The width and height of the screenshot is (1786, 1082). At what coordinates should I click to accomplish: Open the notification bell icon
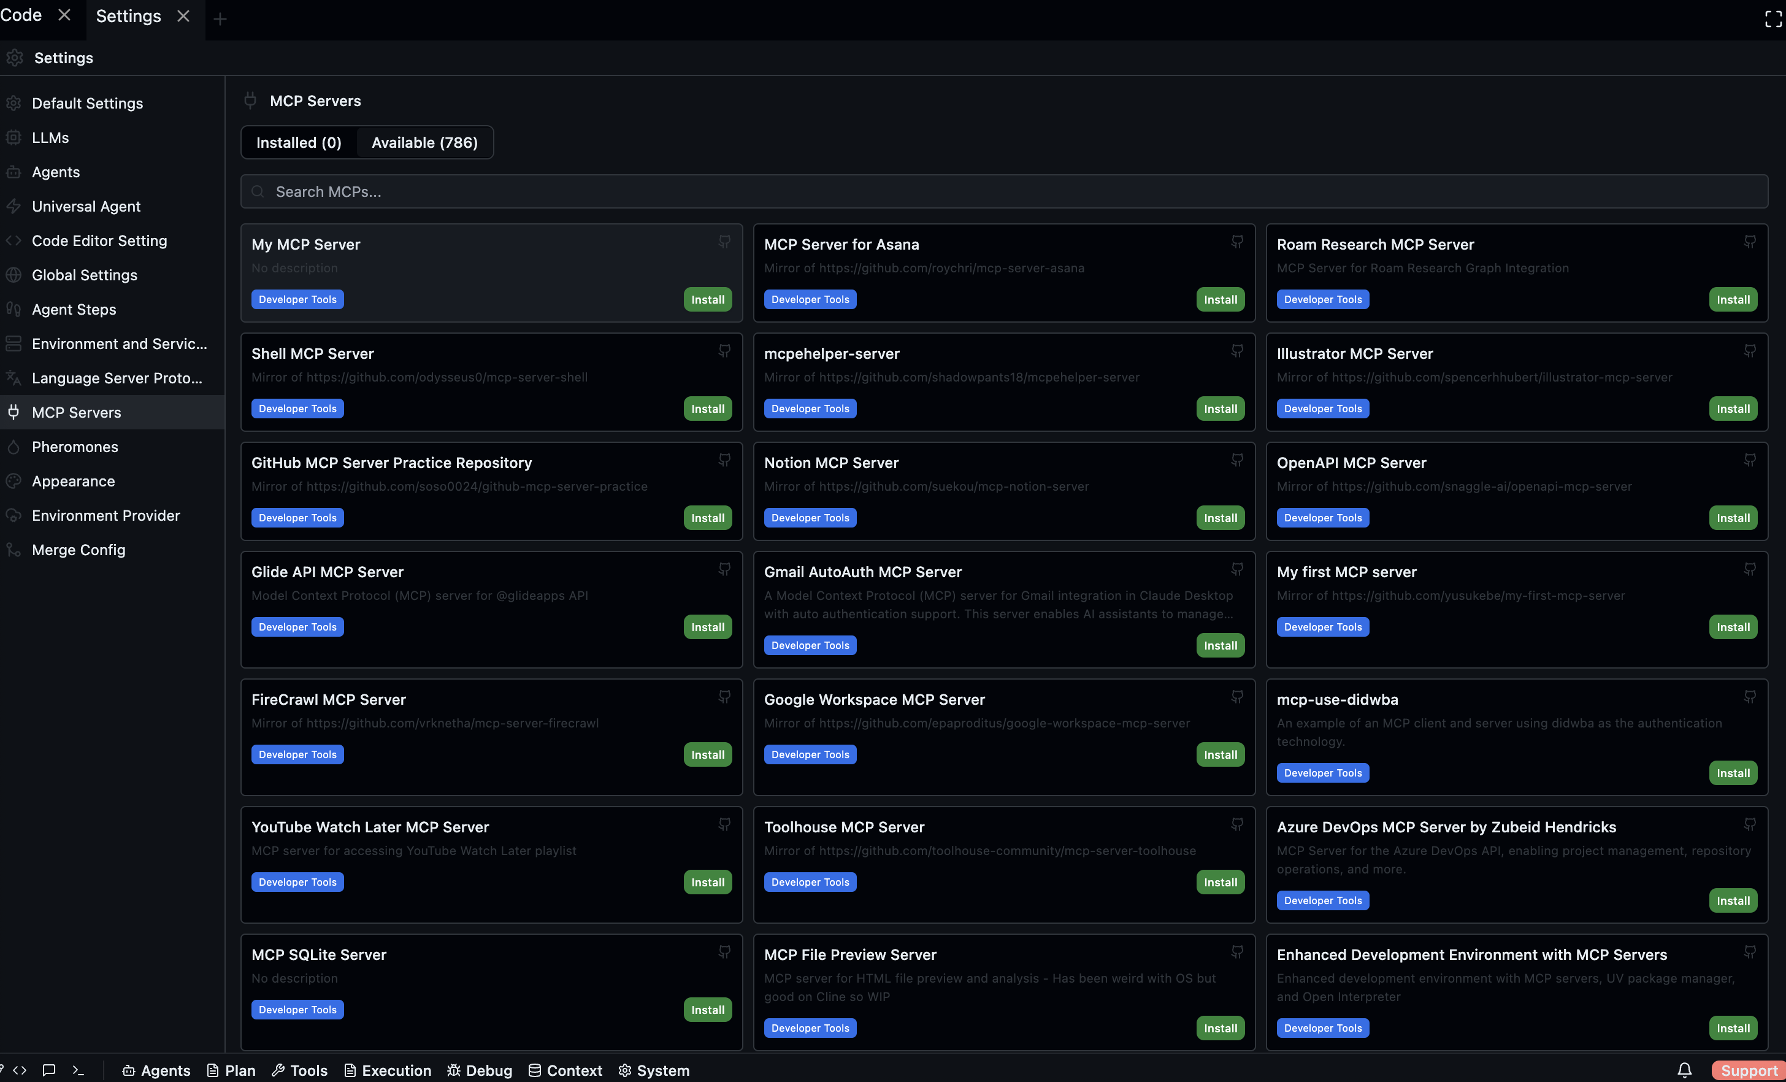1685,1070
